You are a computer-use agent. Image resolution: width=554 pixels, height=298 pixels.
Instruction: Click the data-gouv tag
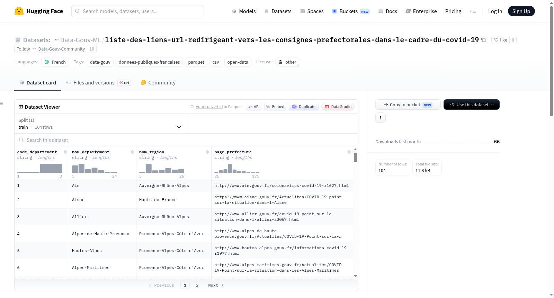click(x=100, y=62)
